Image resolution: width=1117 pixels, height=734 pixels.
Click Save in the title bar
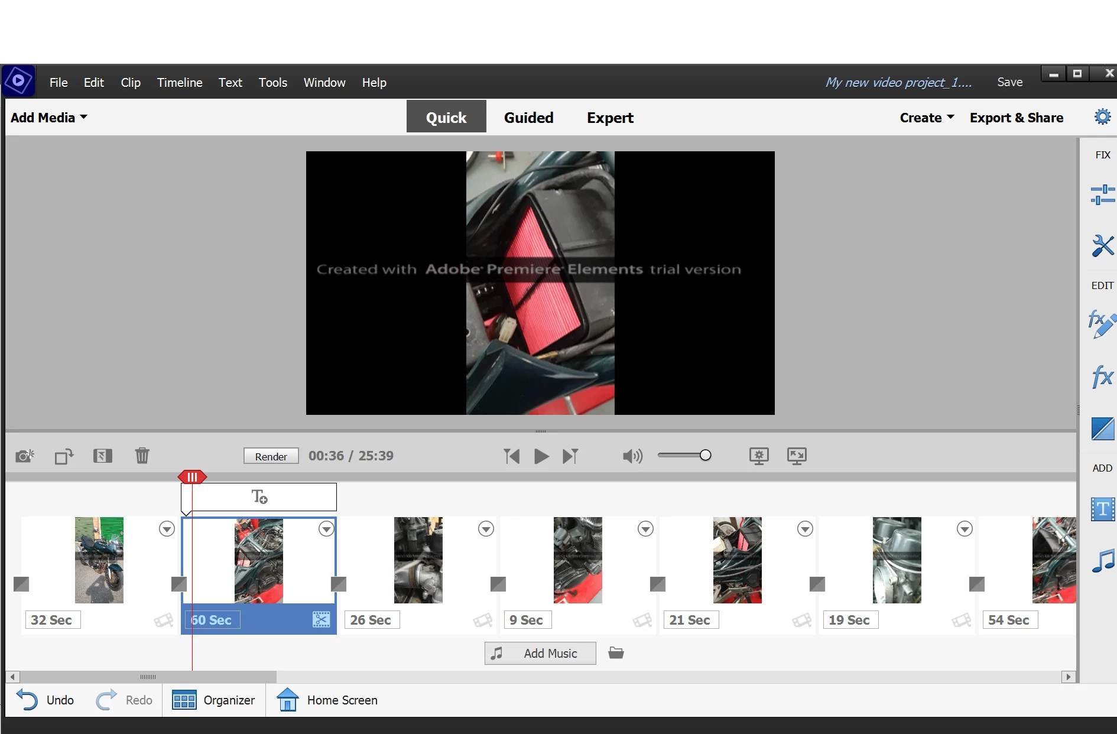click(1009, 82)
